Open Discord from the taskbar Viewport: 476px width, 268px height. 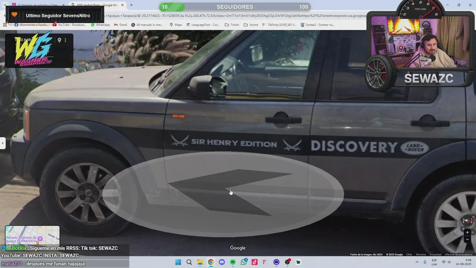222,262
